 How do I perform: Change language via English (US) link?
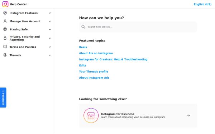202,4
